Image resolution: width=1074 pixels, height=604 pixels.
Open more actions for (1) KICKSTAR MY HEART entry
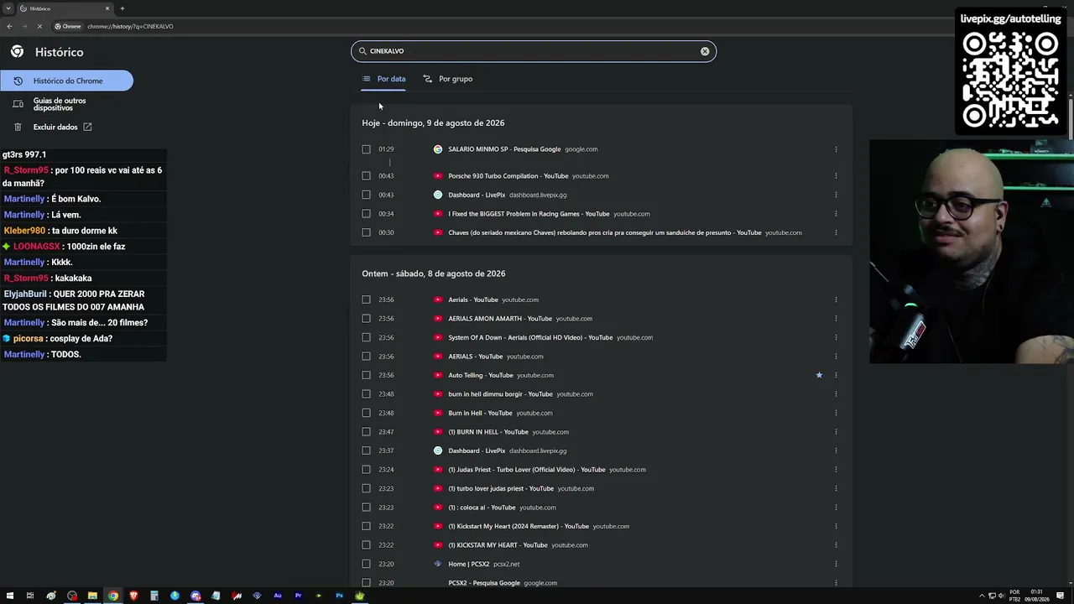[x=836, y=545]
